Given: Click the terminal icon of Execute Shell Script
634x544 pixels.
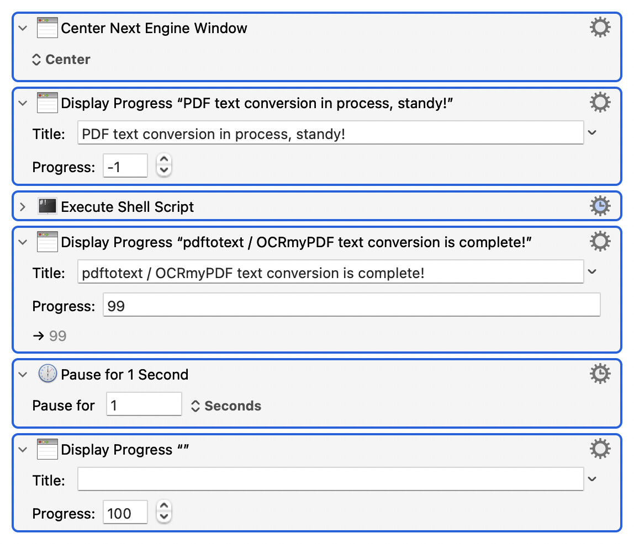Looking at the screenshot, I should (x=47, y=207).
